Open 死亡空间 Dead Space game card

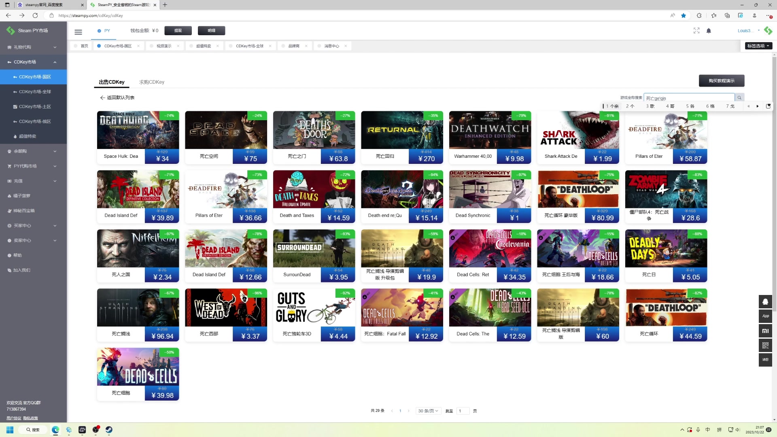coord(226,138)
